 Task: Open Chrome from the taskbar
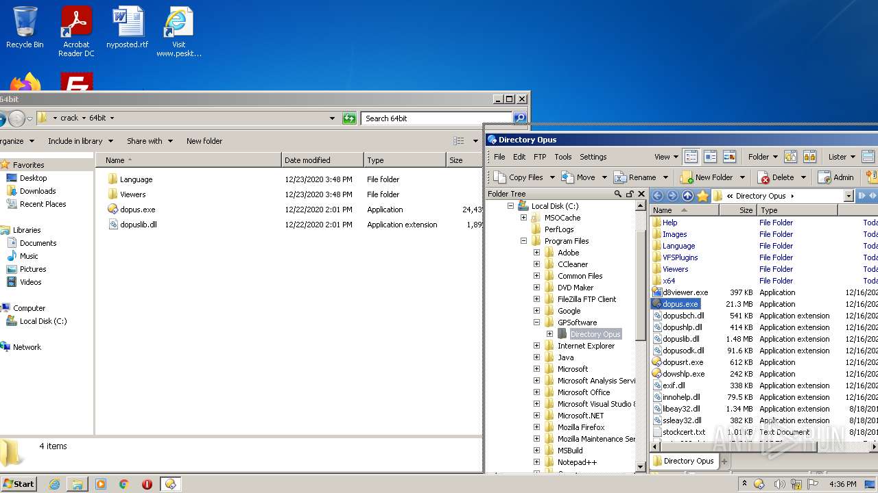(x=124, y=484)
